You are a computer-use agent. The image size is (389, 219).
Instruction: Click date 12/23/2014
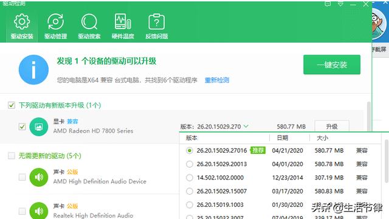click(x=287, y=178)
